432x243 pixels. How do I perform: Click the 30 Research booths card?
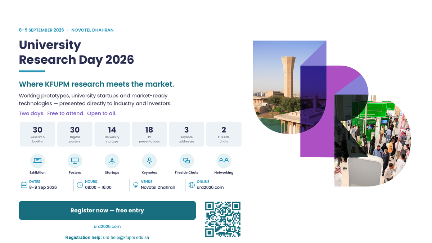(x=37, y=134)
